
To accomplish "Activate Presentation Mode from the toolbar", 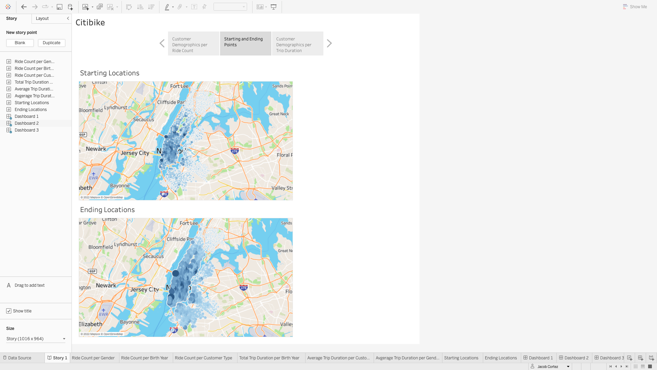I will tap(273, 7).
